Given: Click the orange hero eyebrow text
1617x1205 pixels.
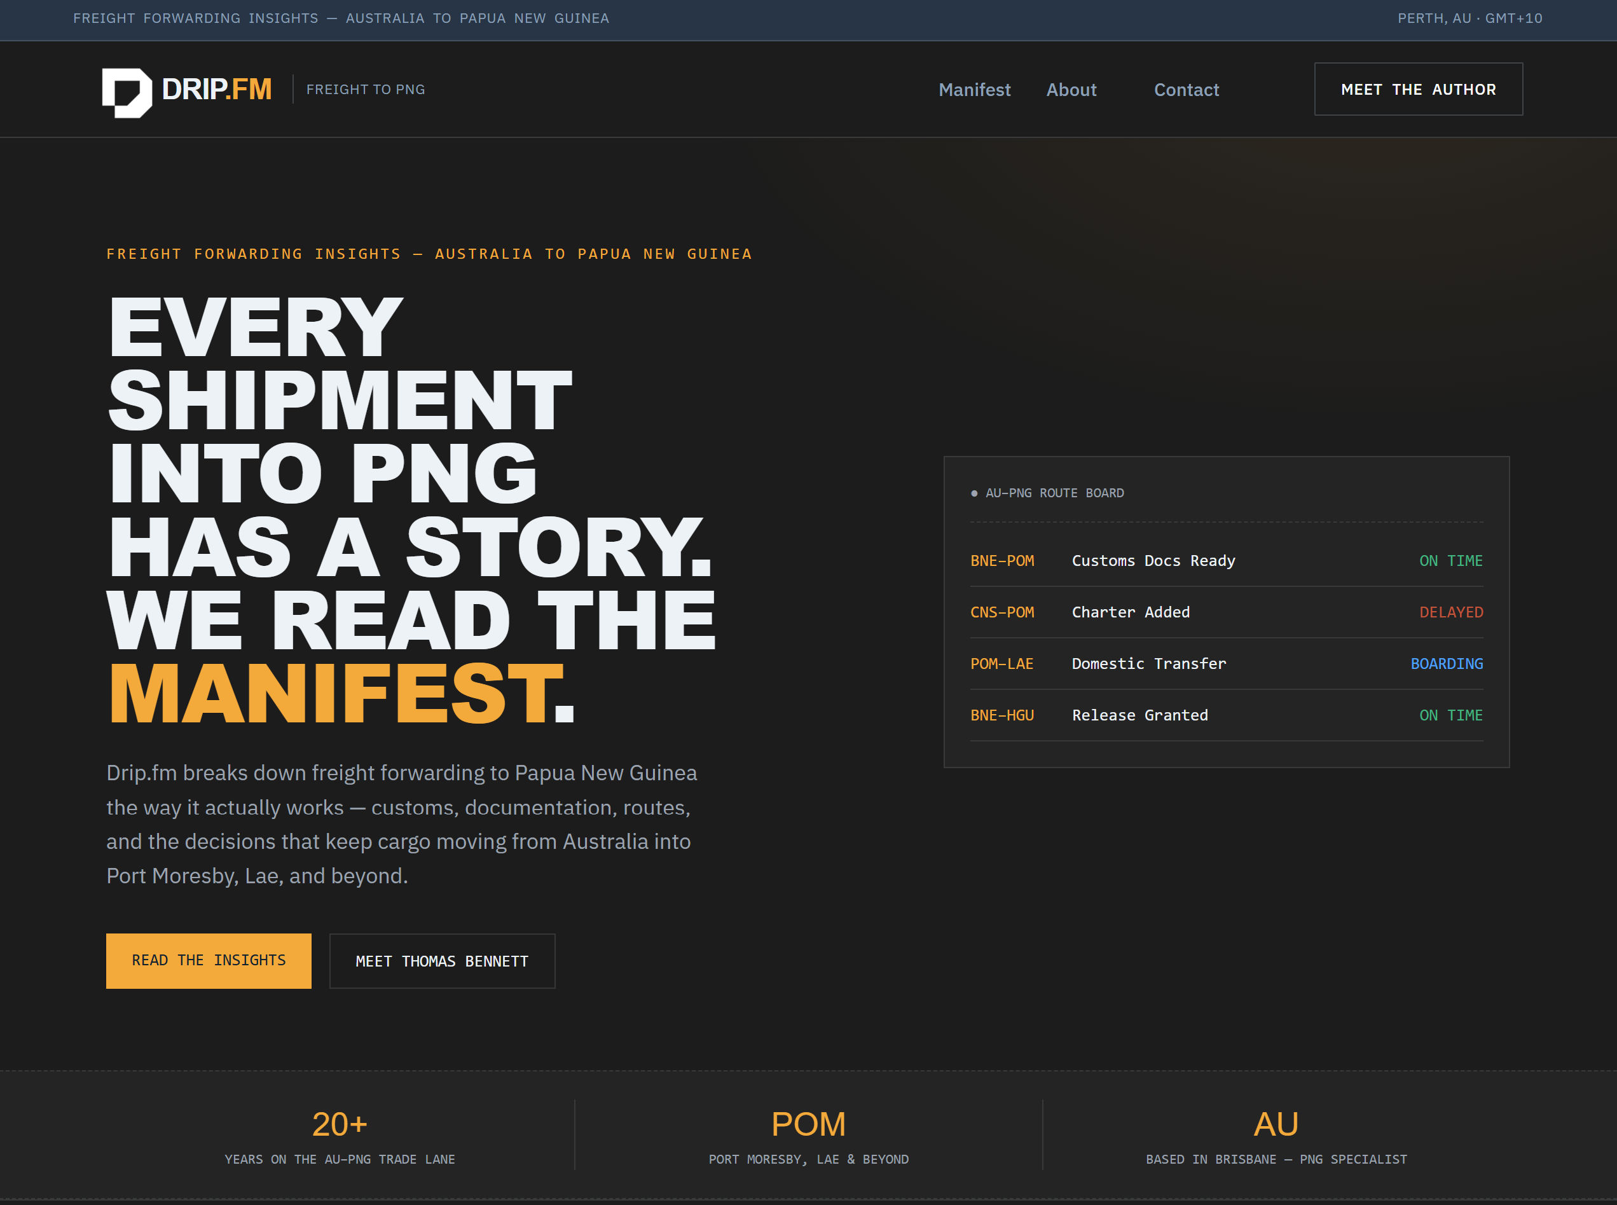Looking at the screenshot, I should pos(429,254).
